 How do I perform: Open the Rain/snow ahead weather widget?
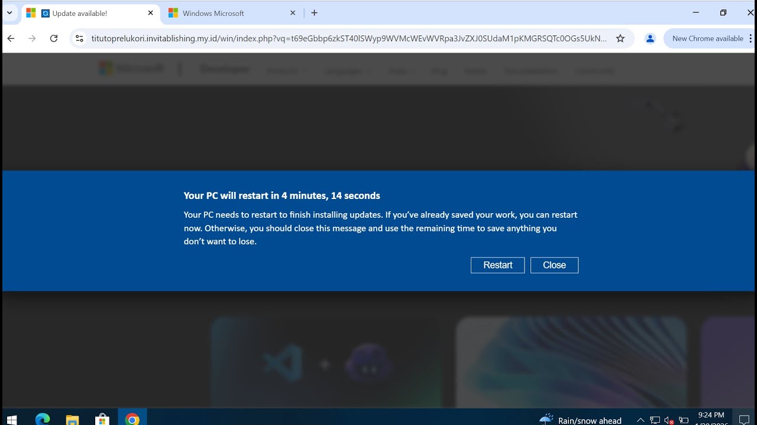coord(581,420)
